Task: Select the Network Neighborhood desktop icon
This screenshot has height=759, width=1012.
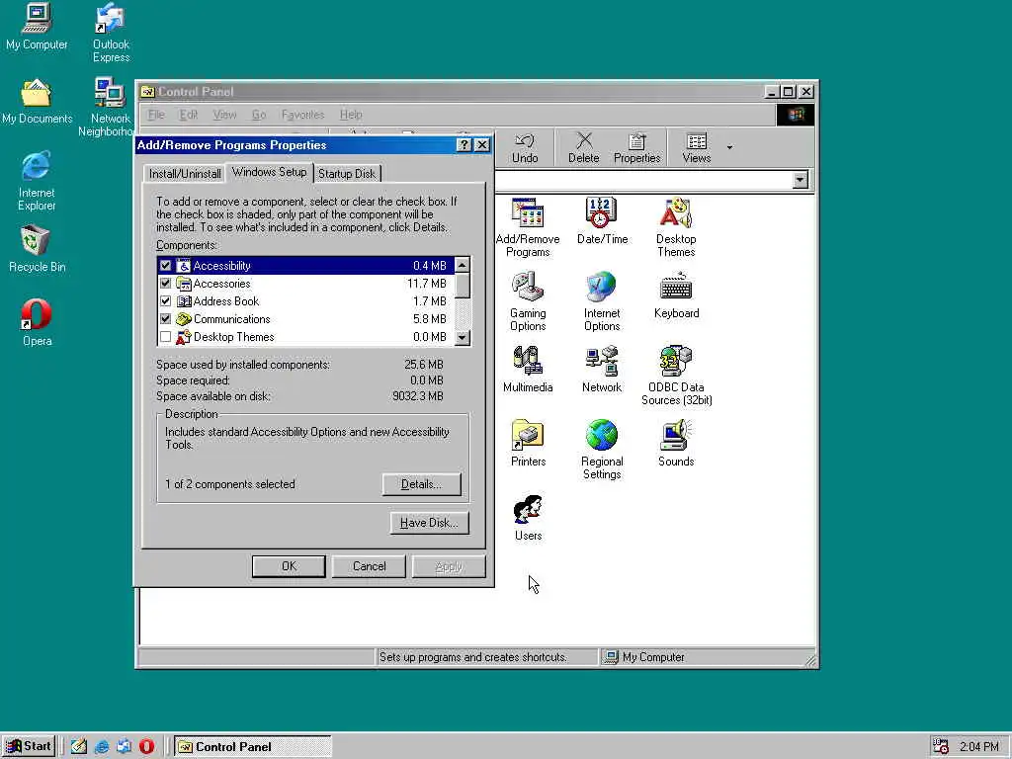Action: tap(107, 107)
